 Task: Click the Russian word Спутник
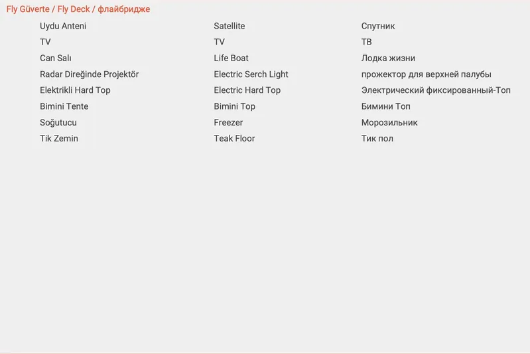pos(378,26)
